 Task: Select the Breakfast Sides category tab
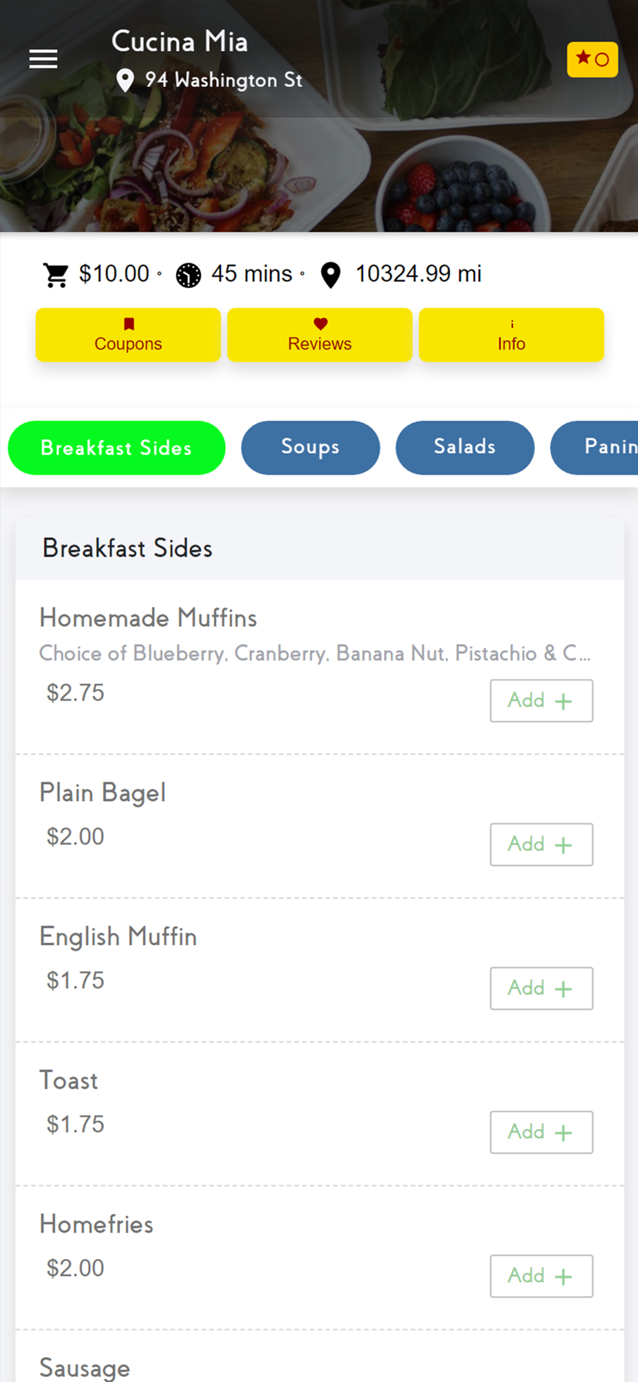tap(117, 448)
